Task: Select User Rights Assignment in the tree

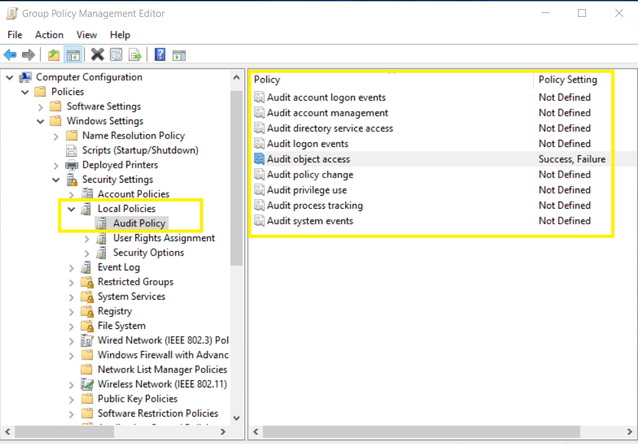Action: [x=163, y=238]
